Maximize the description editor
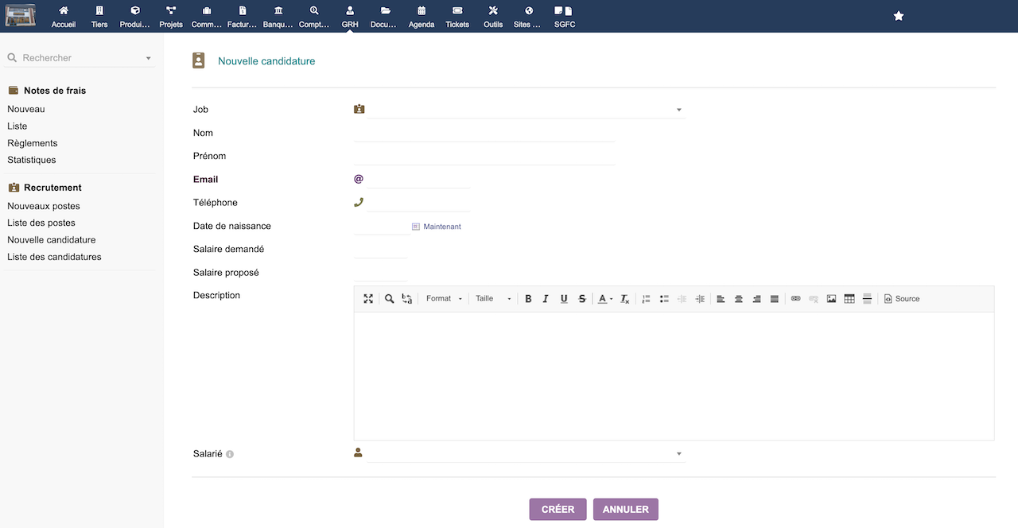Image resolution: width=1018 pixels, height=528 pixels. point(368,299)
